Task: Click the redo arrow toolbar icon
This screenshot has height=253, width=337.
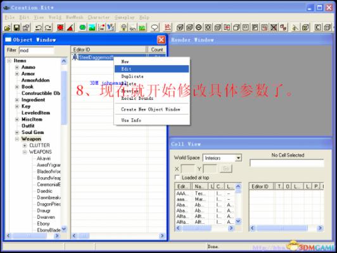Action: click(48, 27)
